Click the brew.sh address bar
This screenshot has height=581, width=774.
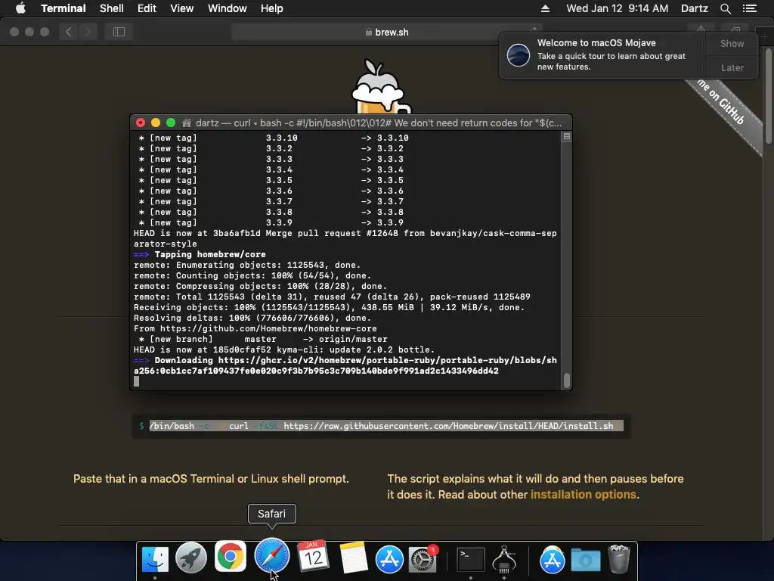(386, 32)
